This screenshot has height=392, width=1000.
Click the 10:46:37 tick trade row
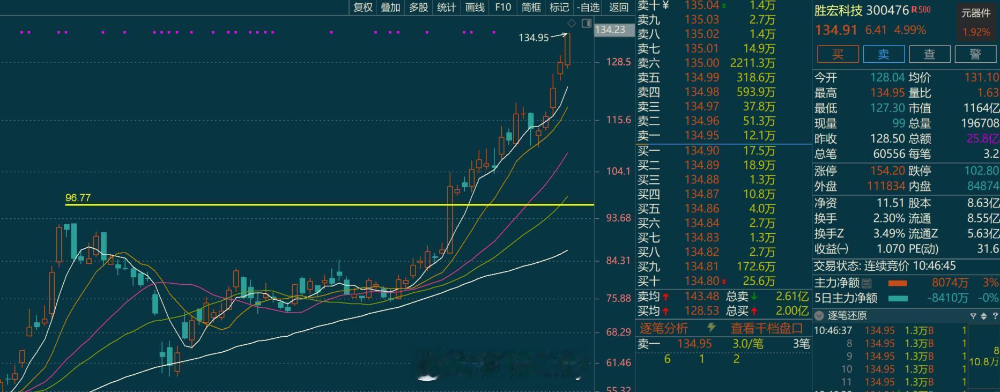pos(891,331)
